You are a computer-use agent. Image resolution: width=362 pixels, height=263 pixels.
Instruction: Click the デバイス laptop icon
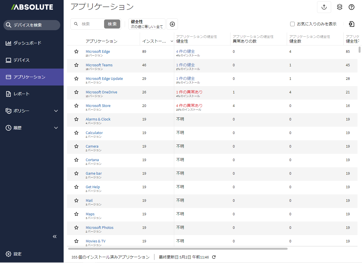tap(8, 60)
